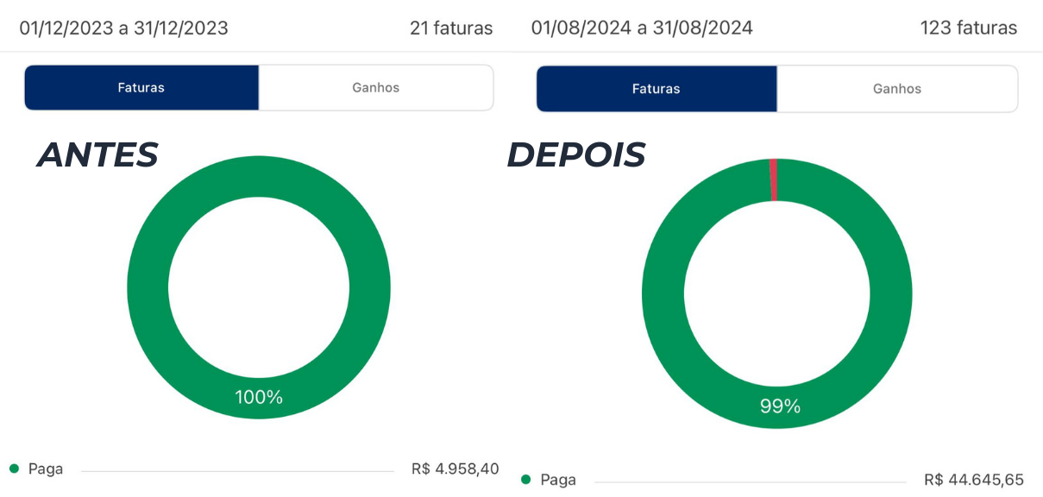Click the 21 faturas count
Screen dimensions: 1043x497
tap(451, 28)
